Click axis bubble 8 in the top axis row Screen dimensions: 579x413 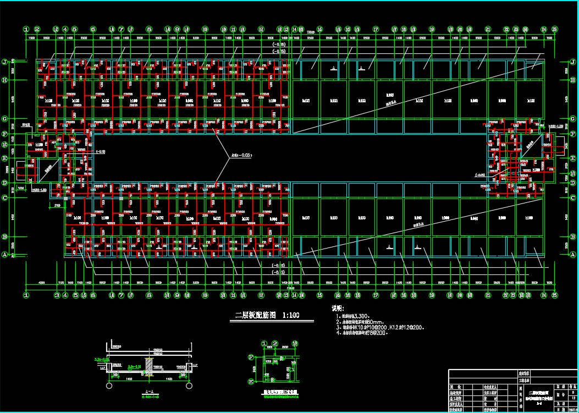click(149, 29)
